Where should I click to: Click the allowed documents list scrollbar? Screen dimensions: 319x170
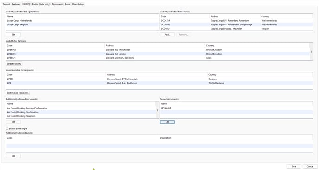point(157,110)
